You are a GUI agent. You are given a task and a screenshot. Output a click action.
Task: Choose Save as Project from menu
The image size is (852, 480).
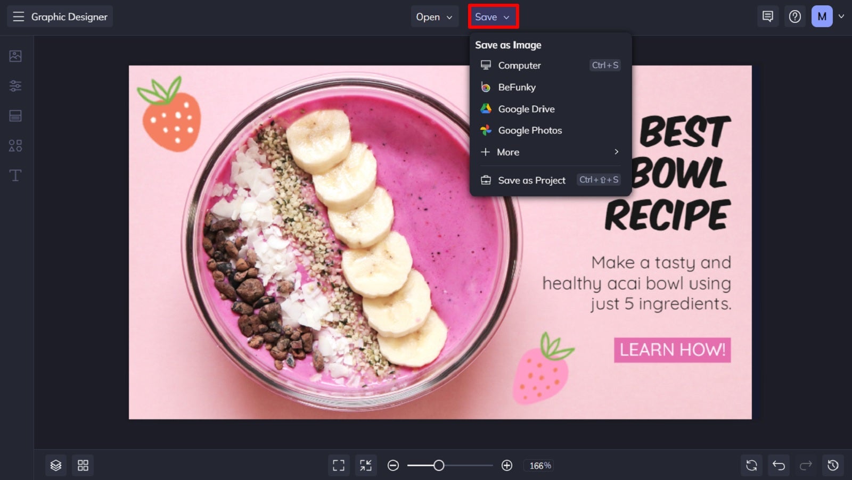(x=531, y=180)
